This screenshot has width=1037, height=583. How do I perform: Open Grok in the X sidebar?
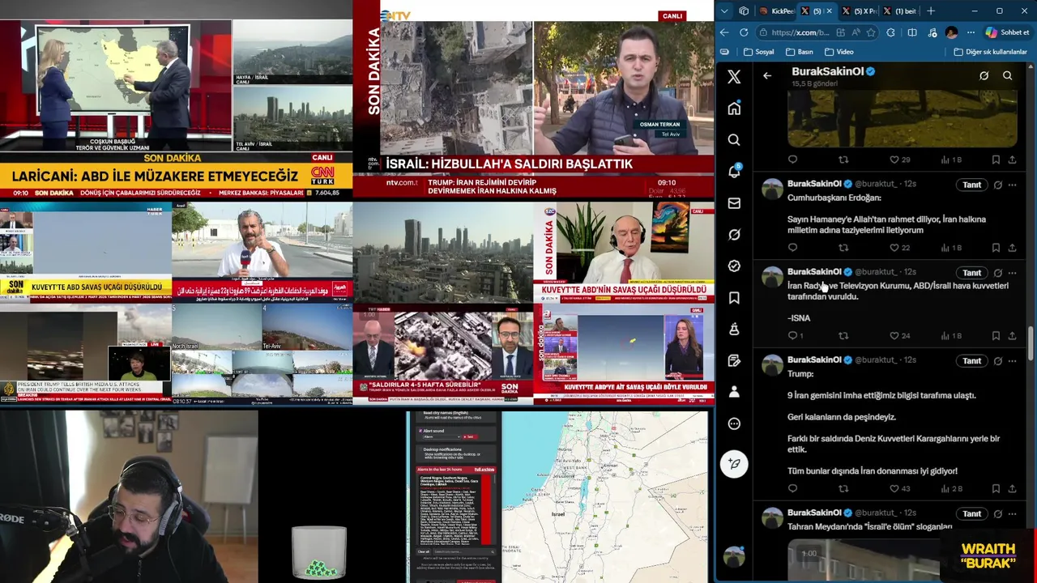734,235
